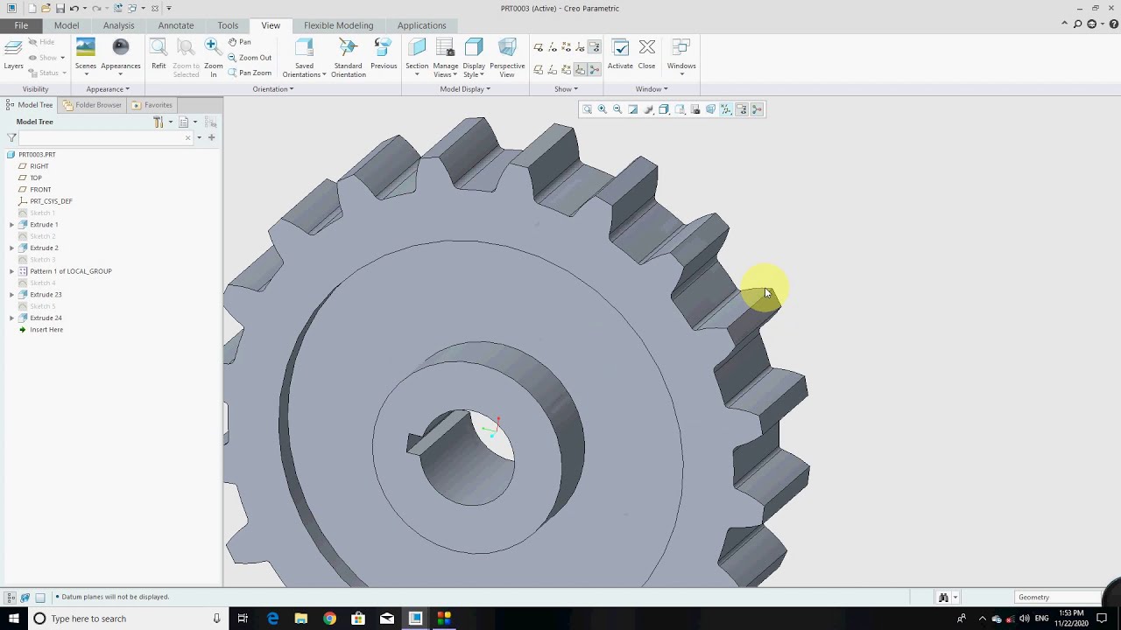This screenshot has height=630, width=1121.
Task: Open the Section dropdown
Action: coord(417,58)
